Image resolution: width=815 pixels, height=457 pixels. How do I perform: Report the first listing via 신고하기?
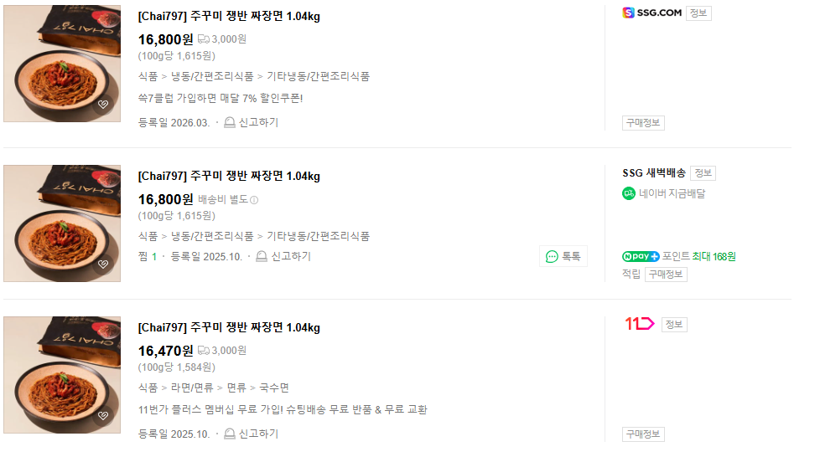point(251,122)
